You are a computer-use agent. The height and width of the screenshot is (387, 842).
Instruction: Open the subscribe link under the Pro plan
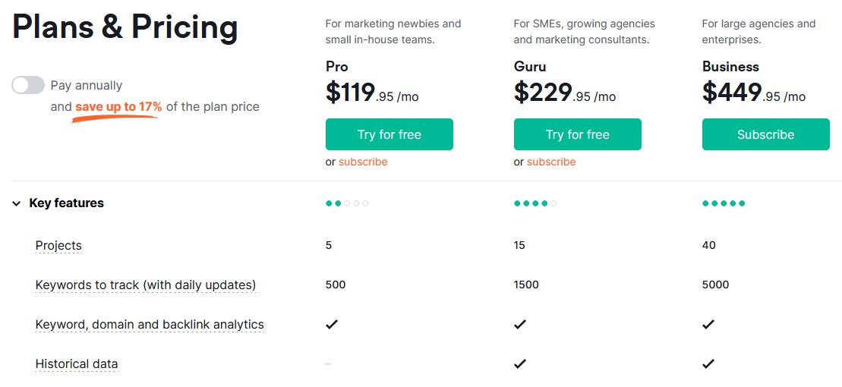[x=363, y=162]
